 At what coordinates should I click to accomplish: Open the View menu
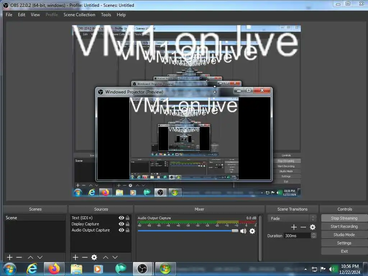pos(36,14)
